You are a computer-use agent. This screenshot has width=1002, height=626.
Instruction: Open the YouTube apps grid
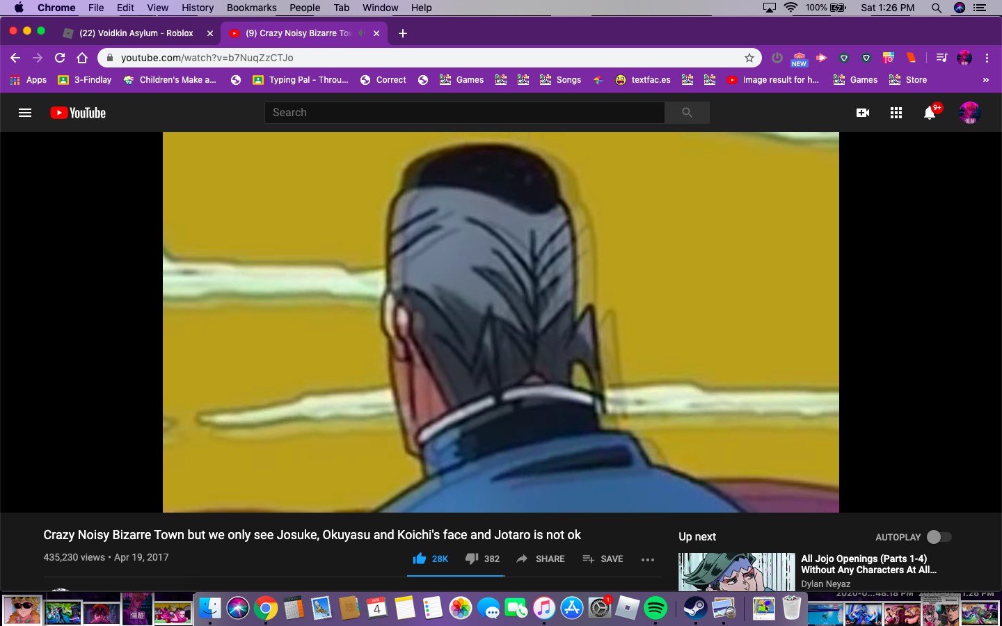tap(896, 113)
